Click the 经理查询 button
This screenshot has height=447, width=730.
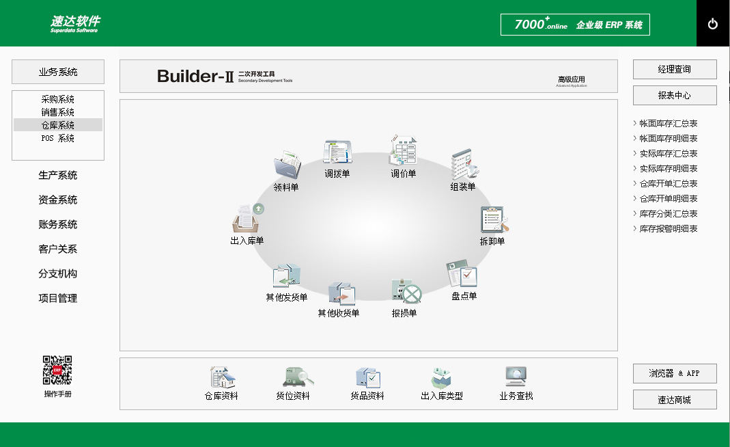pyautogui.click(x=675, y=70)
